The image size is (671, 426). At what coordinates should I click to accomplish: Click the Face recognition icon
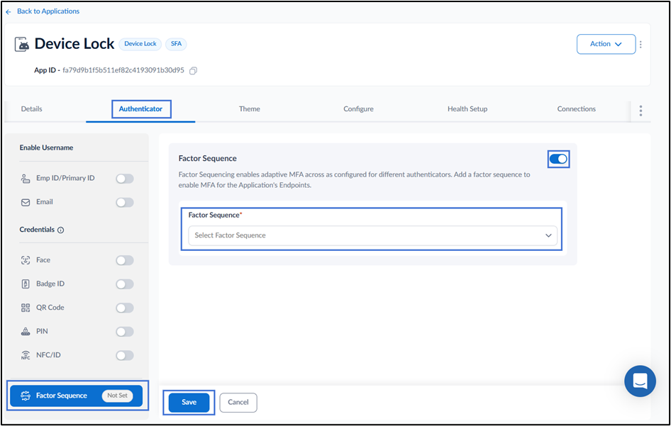(x=26, y=260)
